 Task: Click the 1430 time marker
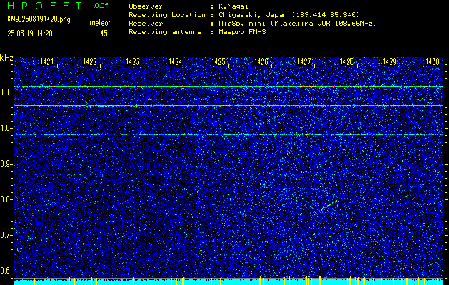tap(433, 61)
